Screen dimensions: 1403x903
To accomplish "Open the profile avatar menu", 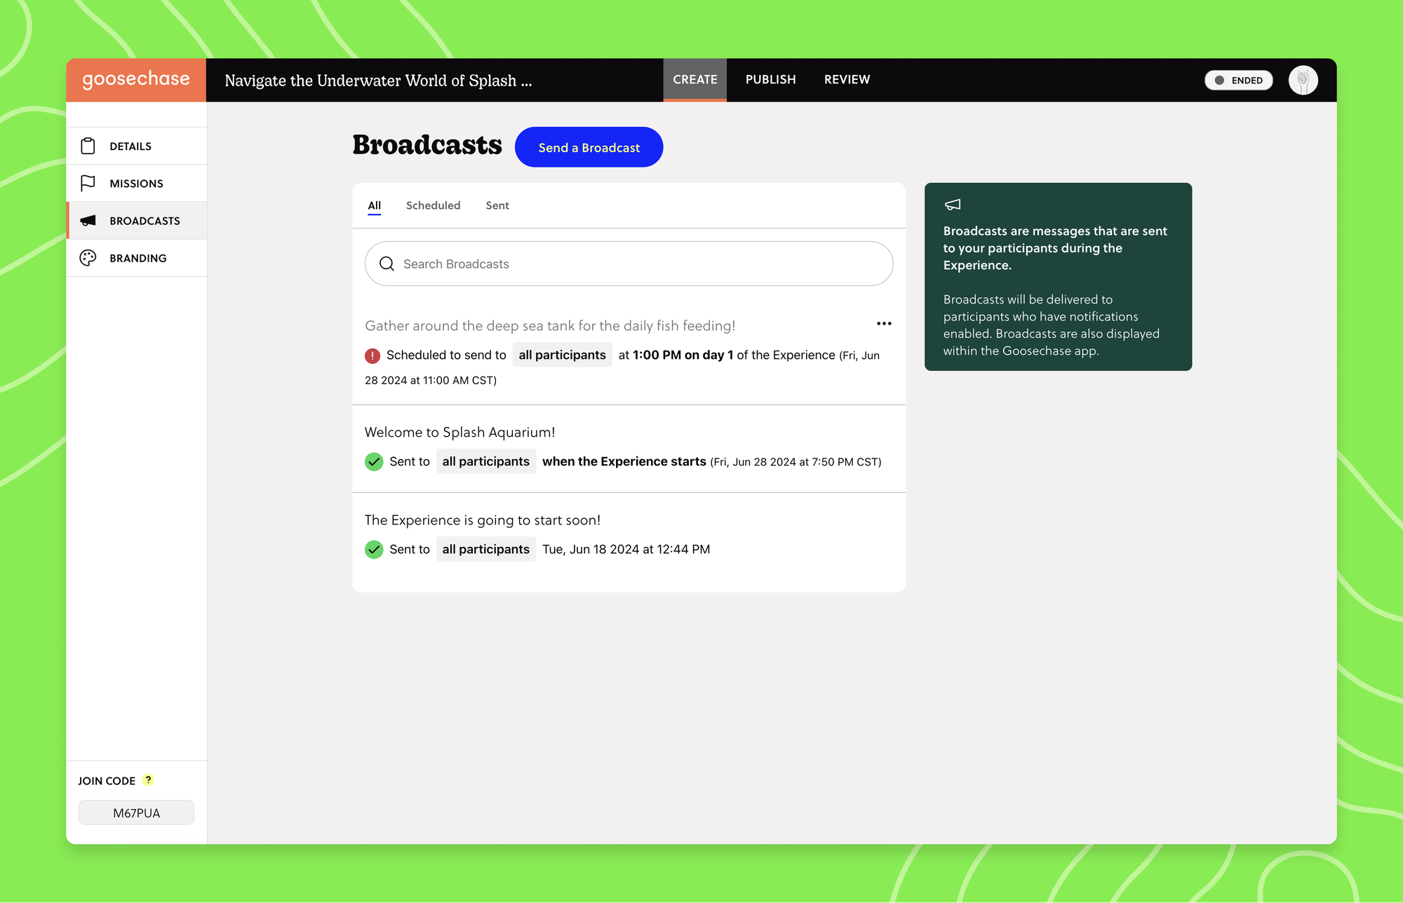I will click(1303, 80).
